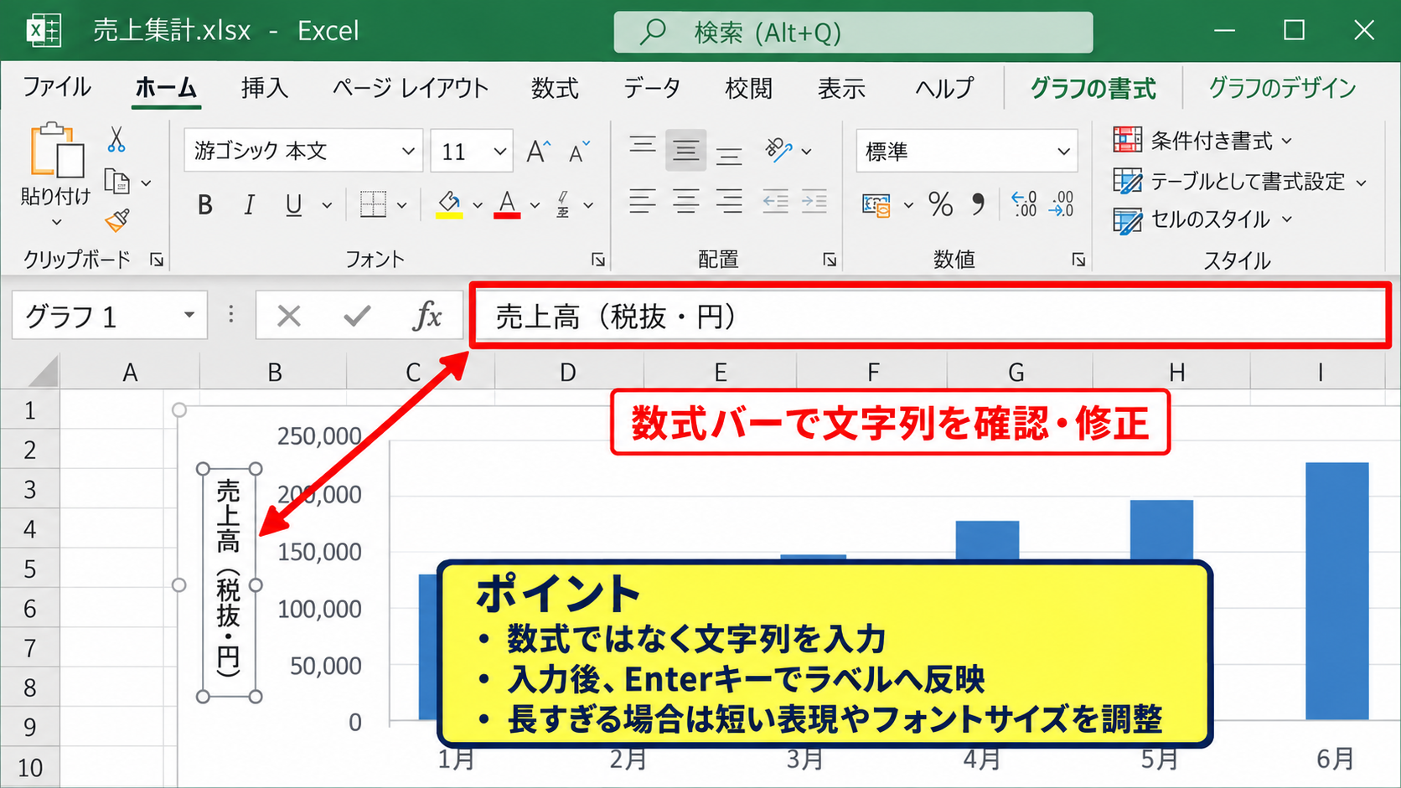Apply percent style with % icon
The height and width of the screenshot is (788, 1401).
[940, 203]
